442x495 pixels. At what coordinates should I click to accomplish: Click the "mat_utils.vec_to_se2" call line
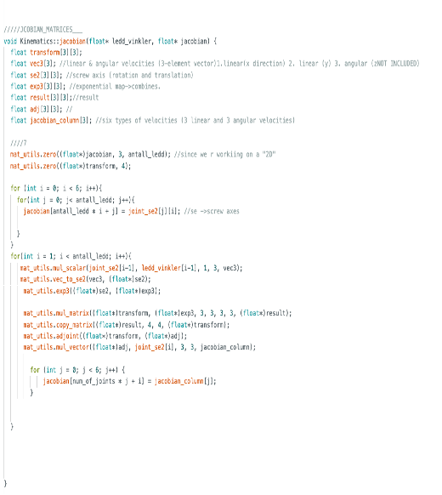86,279
